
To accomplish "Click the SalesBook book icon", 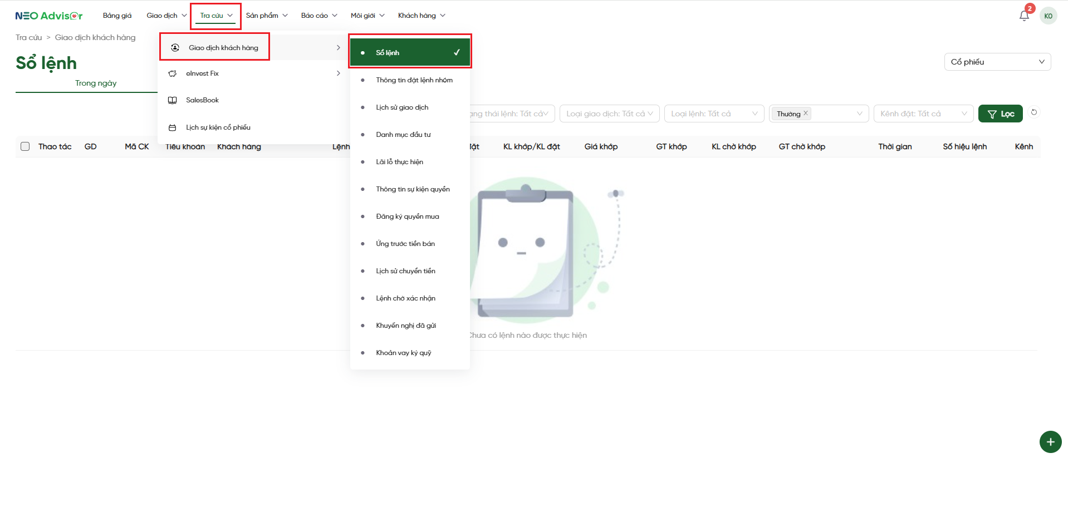I will (x=173, y=100).
